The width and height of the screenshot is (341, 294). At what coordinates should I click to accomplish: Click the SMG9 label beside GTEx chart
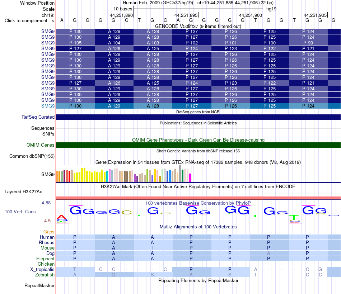(48, 174)
